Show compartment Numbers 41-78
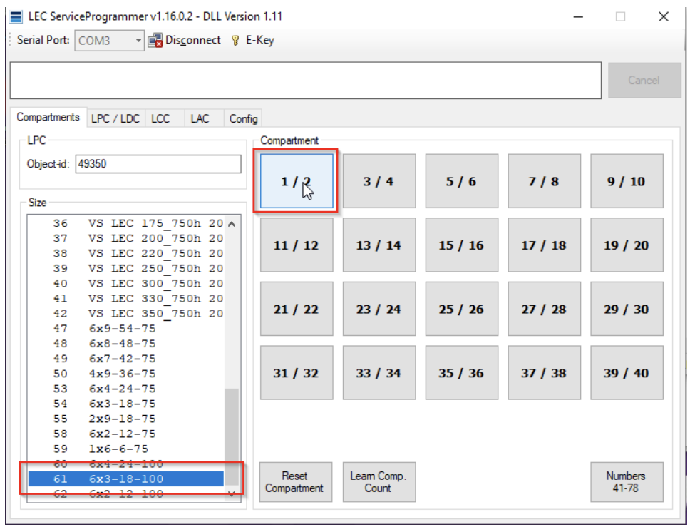Viewport: 690px width, 532px height. point(626,482)
